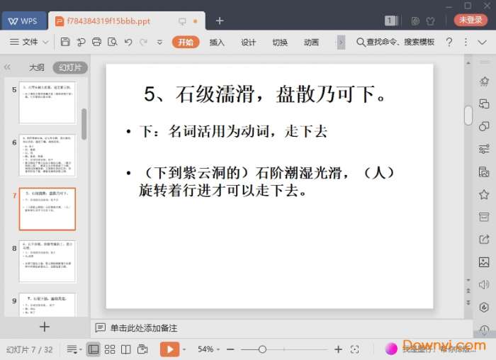Add new slide with plus button
The height and width of the screenshot is (360, 496).
45,327
